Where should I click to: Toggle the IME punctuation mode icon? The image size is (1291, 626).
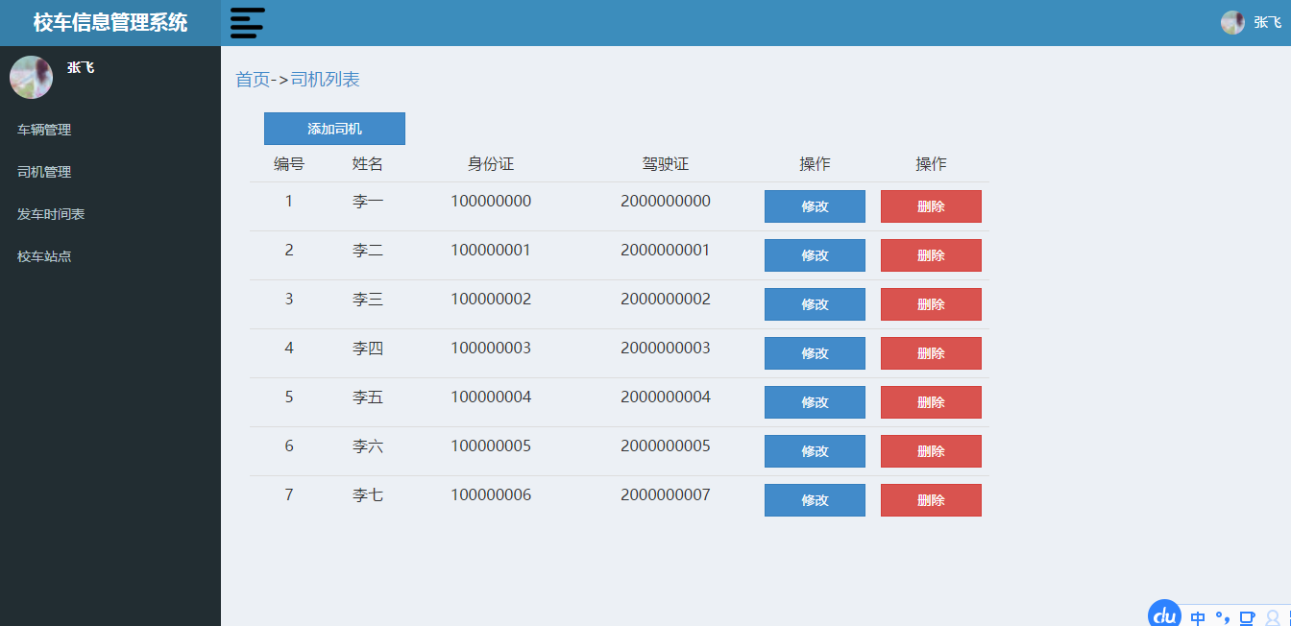1222,617
